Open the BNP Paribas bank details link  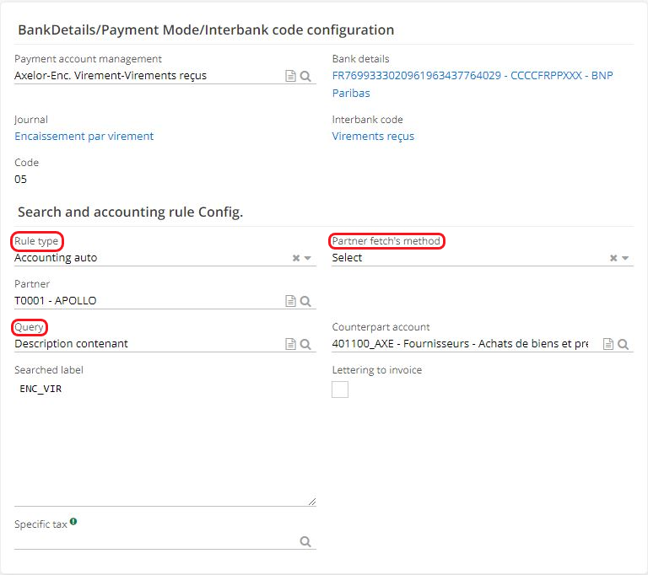point(472,76)
